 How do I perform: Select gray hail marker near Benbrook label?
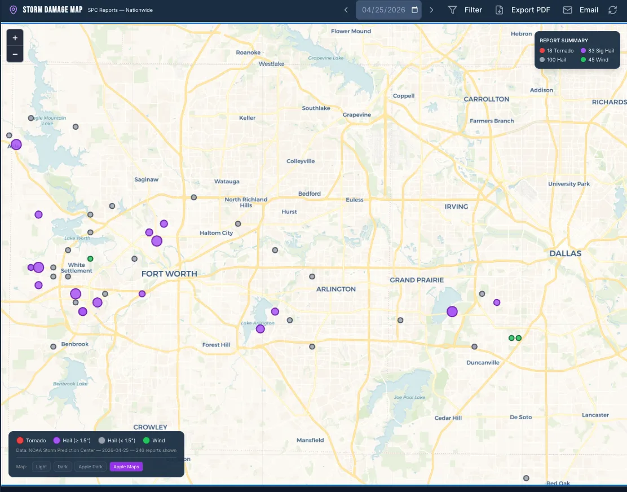pos(53,347)
